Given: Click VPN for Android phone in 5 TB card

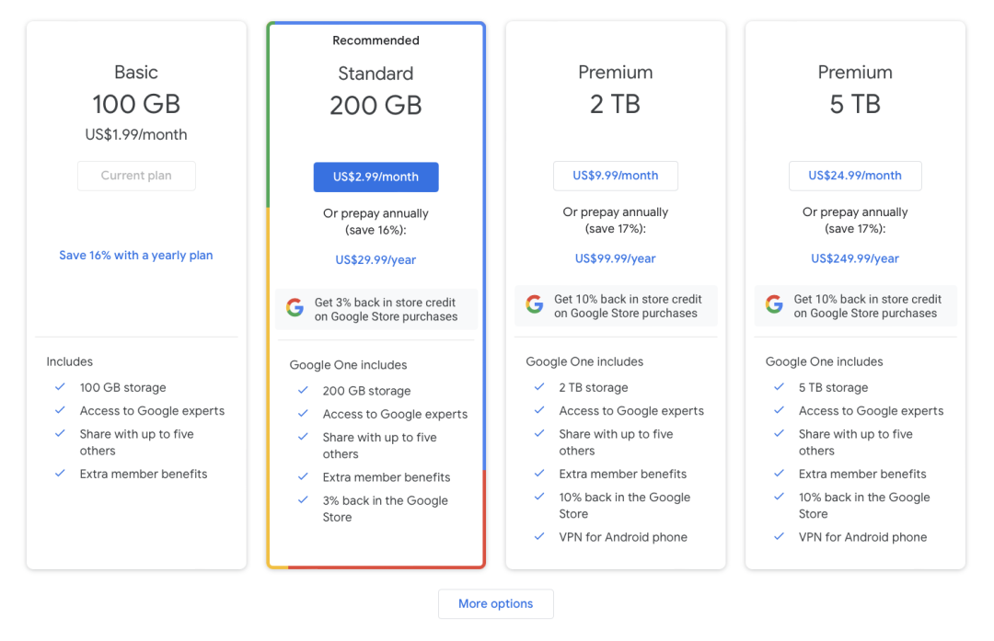Looking at the screenshot, I should (x=862, y=537).
